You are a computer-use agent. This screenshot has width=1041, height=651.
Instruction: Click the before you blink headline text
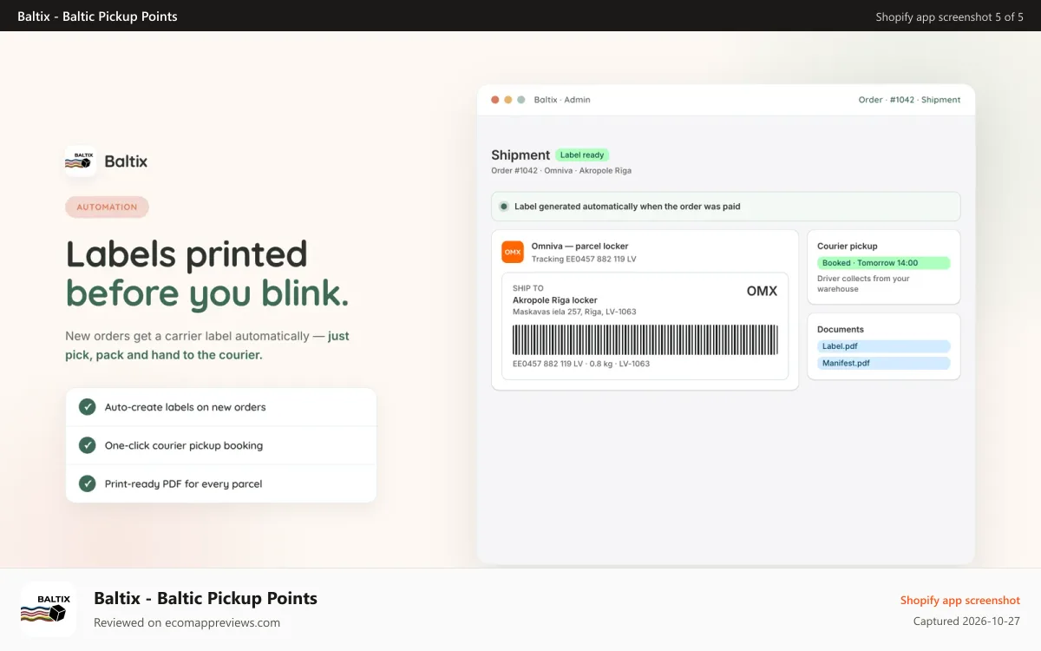coord(207,293)
